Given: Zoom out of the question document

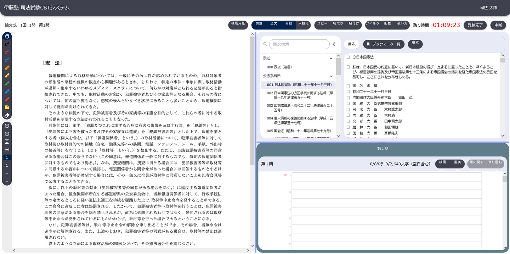Looking at the screenshot, I should click(7, 134).
